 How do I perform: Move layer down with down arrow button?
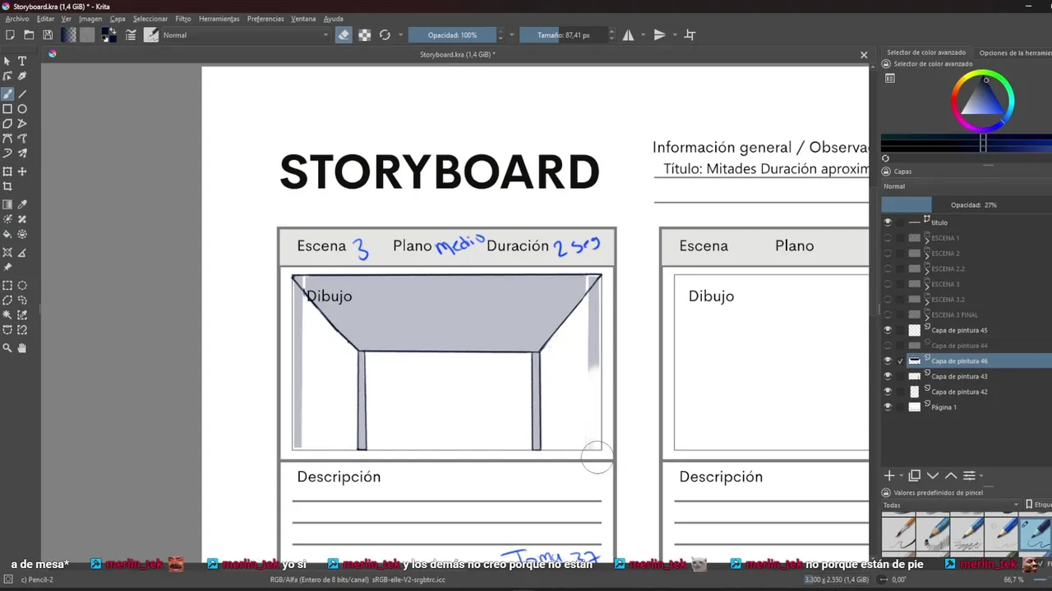933,475
